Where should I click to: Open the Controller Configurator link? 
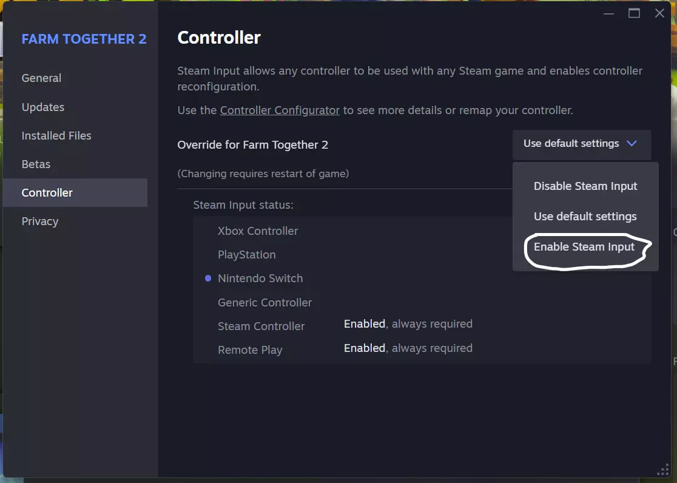coord(280,110)
